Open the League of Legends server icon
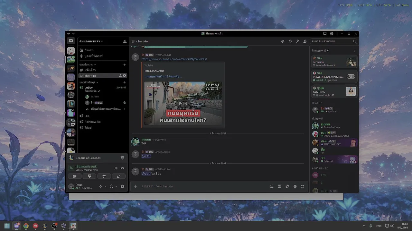The width and height of the screenshot is (412, 231). point(71,104)
